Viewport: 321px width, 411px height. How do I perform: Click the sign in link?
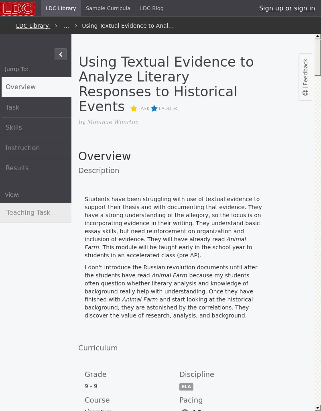(304, 8)
